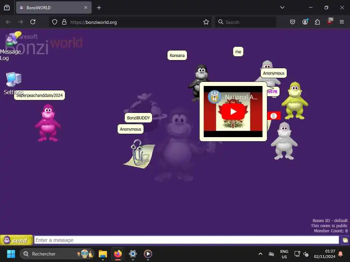350x262 pixels.
Task: Click the Firefox Search box
Action: (245, 22)
